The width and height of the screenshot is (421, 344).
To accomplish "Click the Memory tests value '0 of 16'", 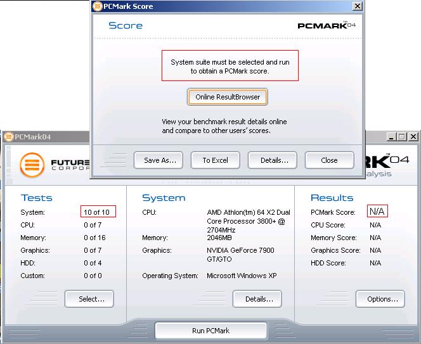I will point(94,238).
